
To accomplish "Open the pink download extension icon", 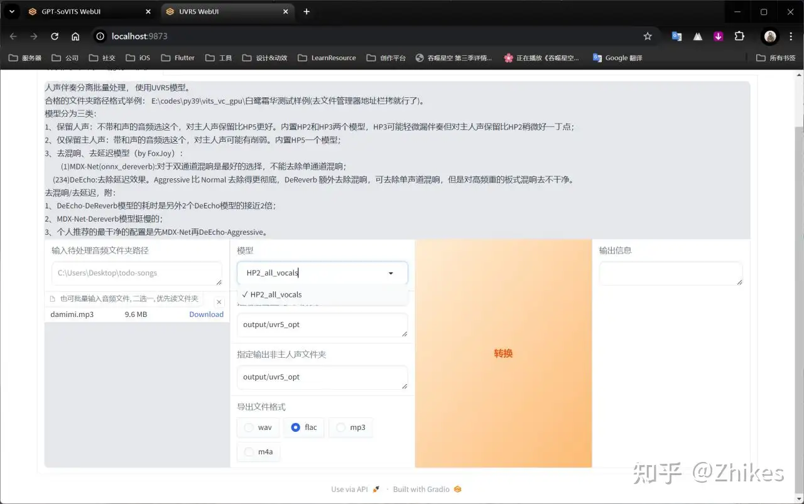I will click(x=719, y=36).
